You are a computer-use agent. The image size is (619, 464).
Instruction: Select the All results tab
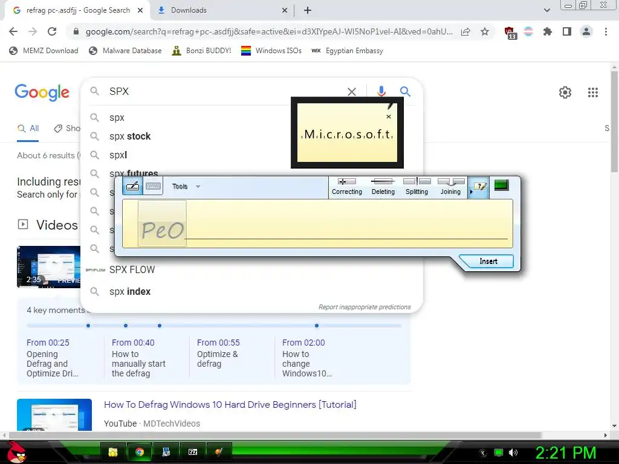[28, 128]
